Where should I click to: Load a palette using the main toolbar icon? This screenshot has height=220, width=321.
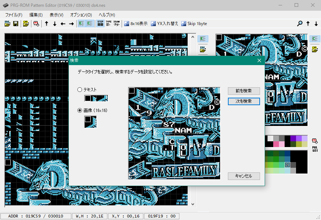click(x=36, y=24)
